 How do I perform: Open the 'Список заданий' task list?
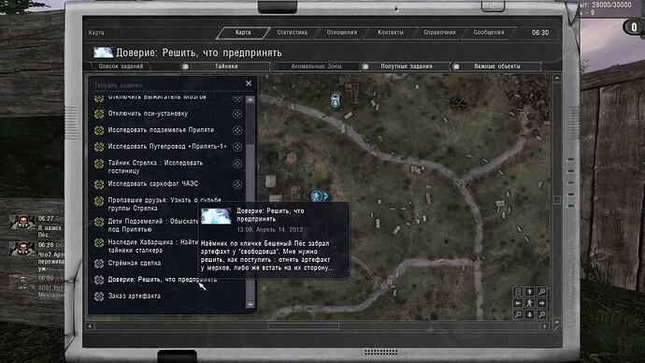click(121, 66)
